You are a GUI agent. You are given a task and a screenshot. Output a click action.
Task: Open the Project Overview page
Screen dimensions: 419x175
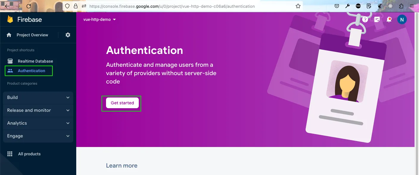tap(32, 35)
